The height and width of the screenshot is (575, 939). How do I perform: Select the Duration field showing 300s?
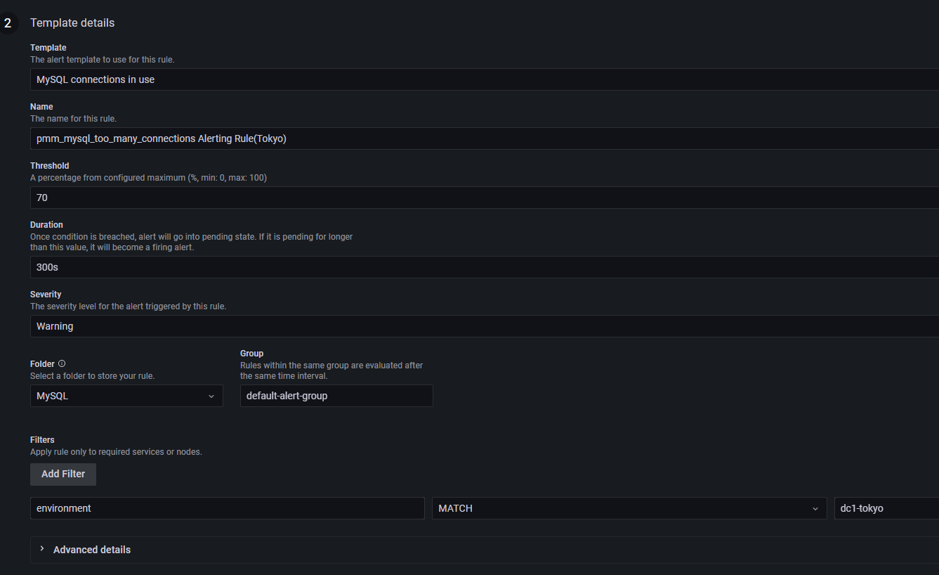point(485,267)
